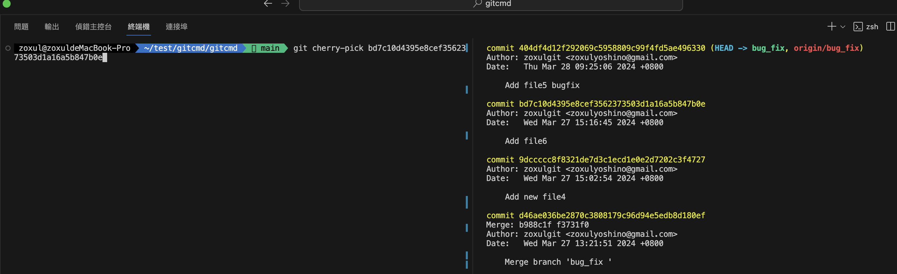The height and width of the screenshot is (274, 897).
Task: Open the launch profile dropdown chevron
Action: [x=843, y=27]
